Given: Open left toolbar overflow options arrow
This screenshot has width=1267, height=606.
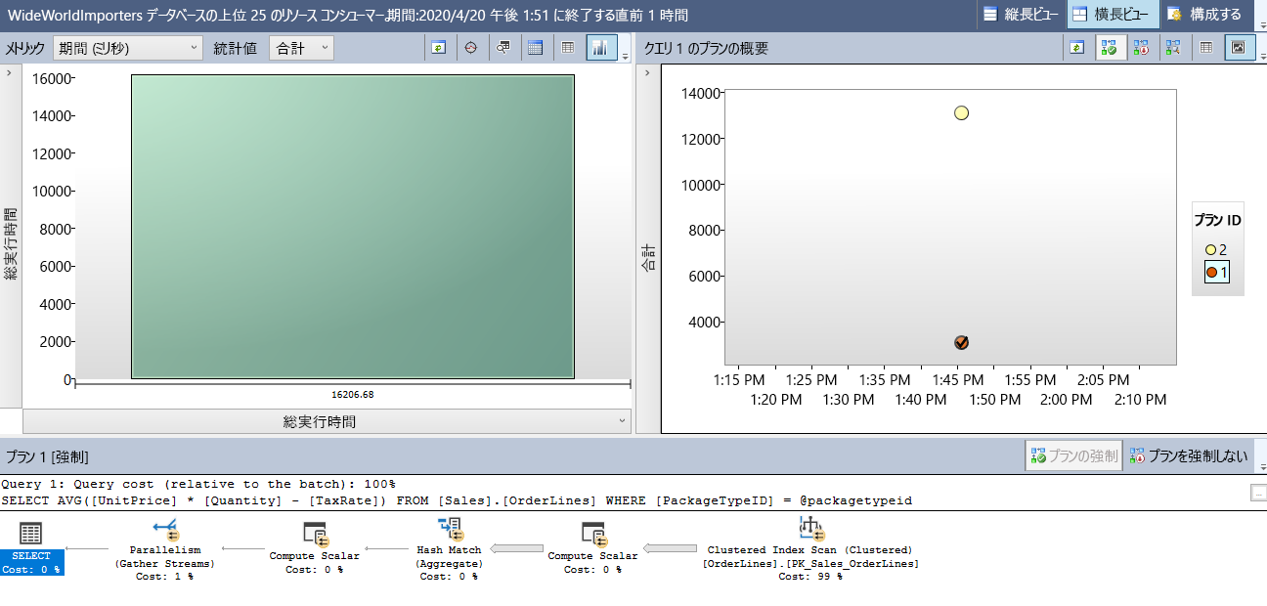Looking at the screenshot, I should tap(626, 57).
